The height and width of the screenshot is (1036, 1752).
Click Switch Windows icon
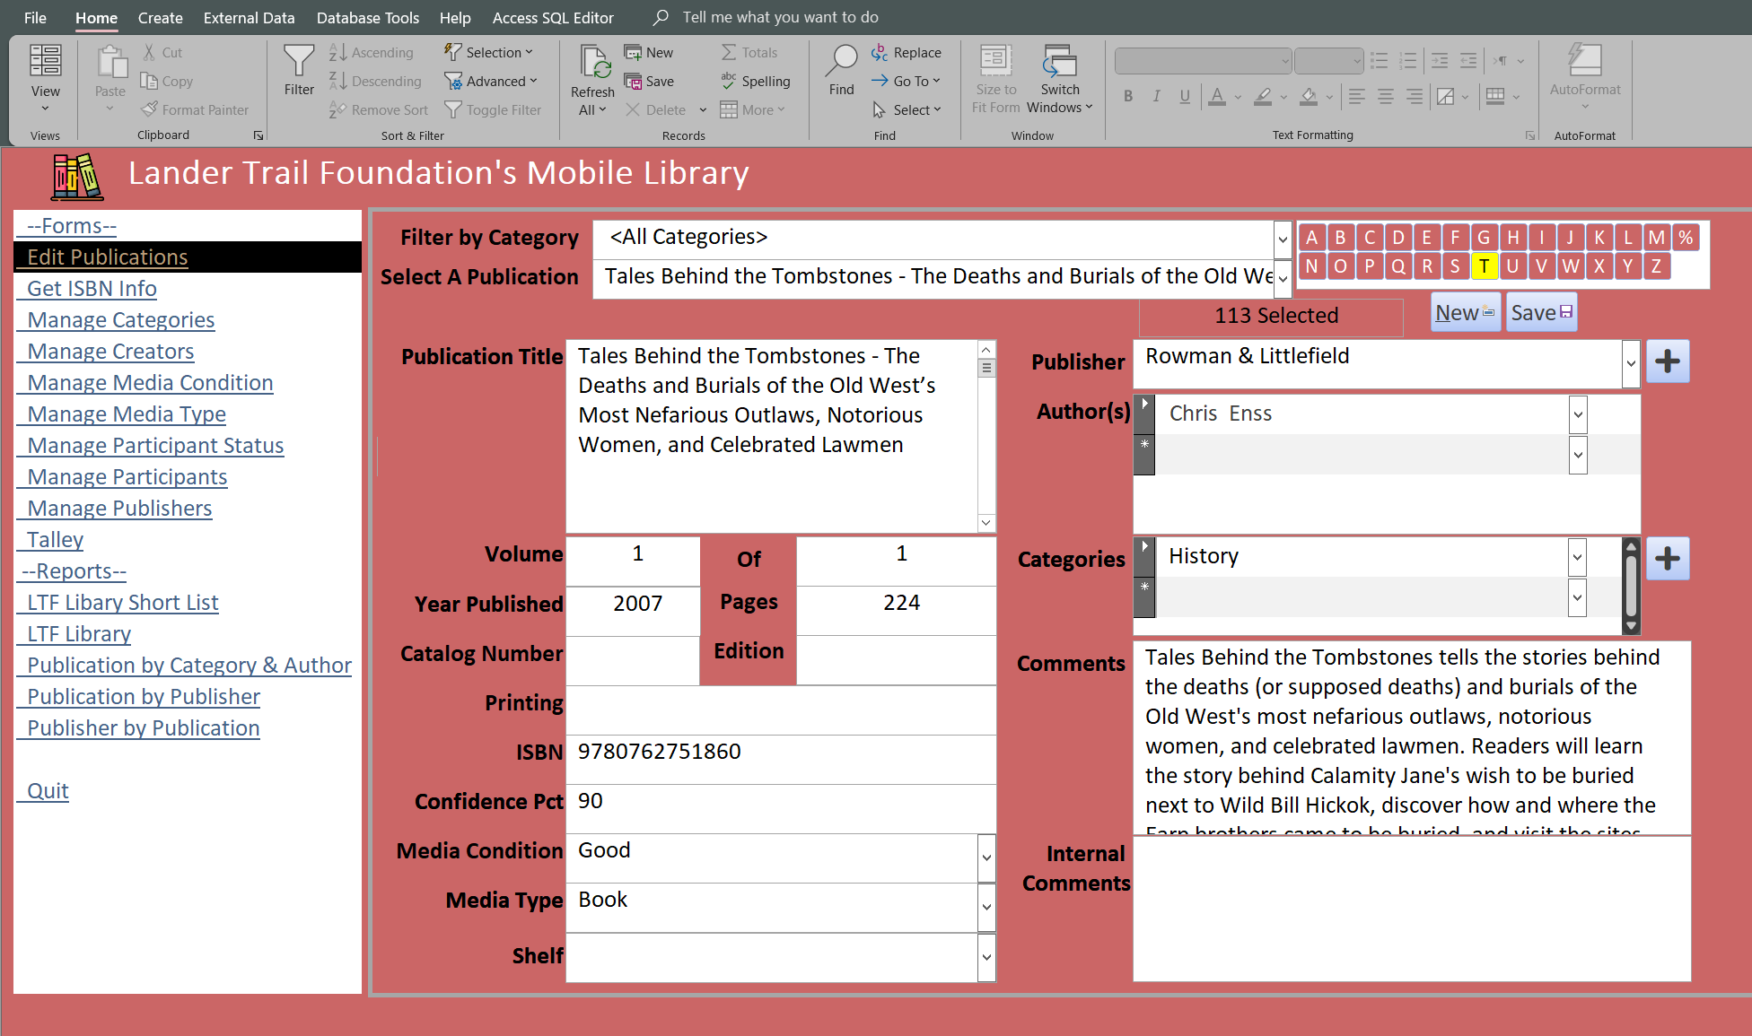point(1059,62)
